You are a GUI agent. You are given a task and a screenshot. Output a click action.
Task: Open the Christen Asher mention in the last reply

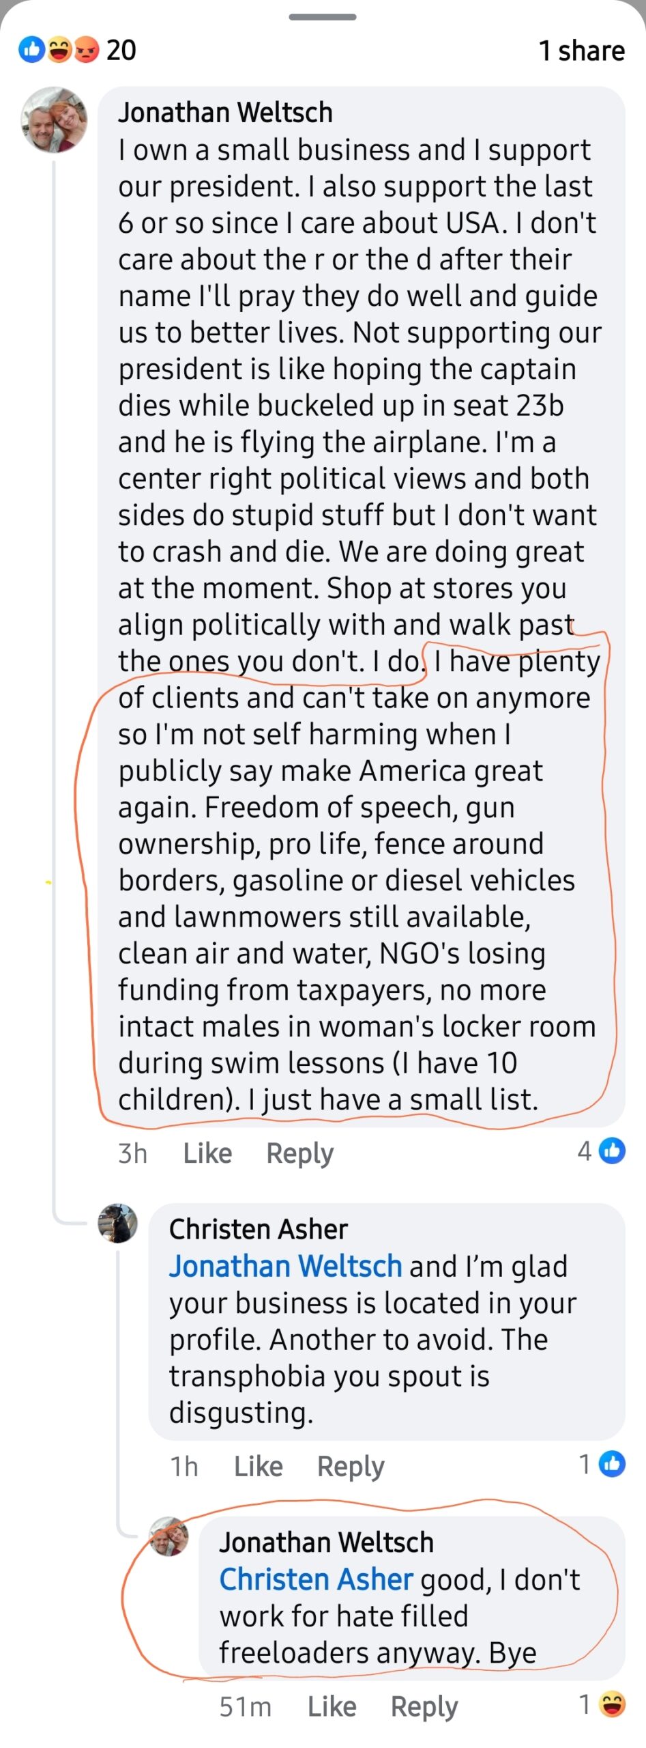tap(316, 1579)
